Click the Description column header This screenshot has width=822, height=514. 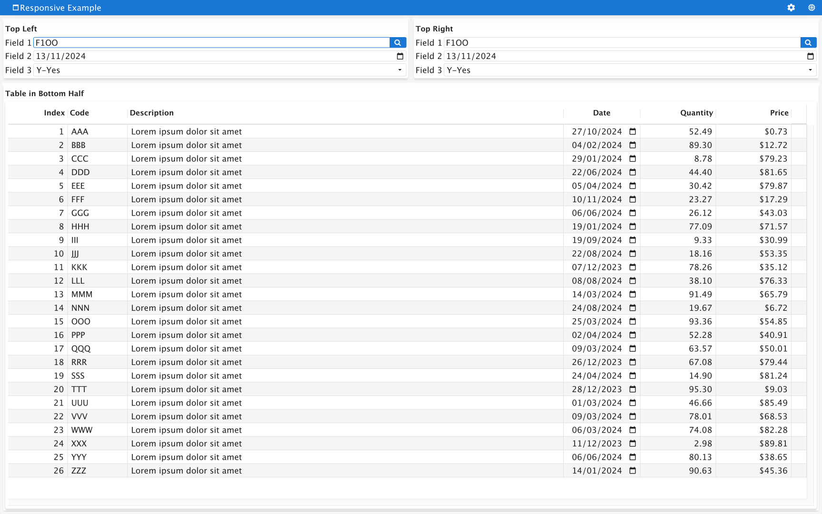[152, 113]
